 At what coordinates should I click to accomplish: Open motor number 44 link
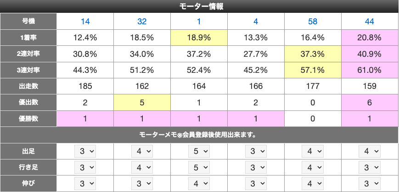pos(370,21)
